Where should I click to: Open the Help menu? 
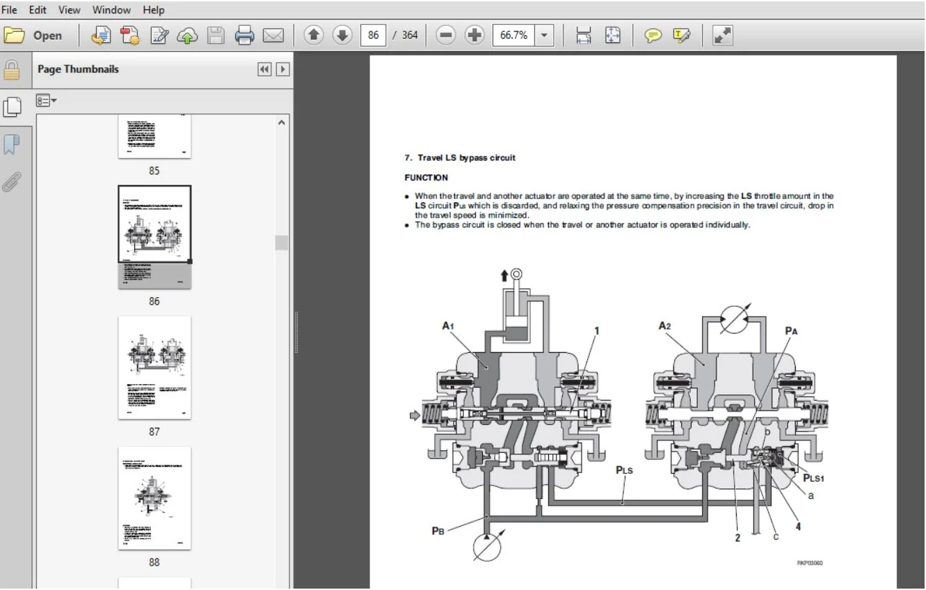(x=153, y=10)
